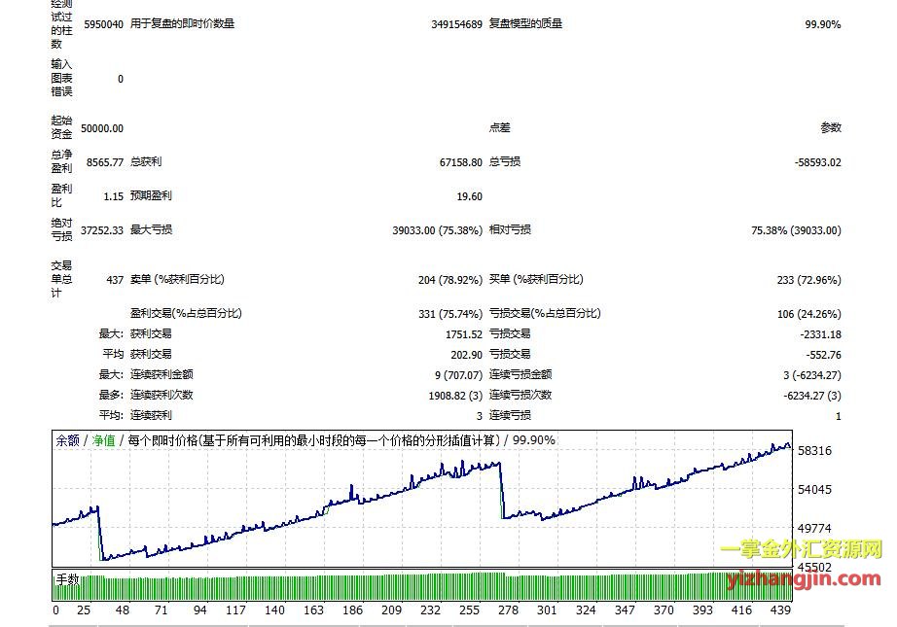Click the 交易单总计 count 437
The width and height of the screenshot is (897, 627).
[x=115, y=280]
